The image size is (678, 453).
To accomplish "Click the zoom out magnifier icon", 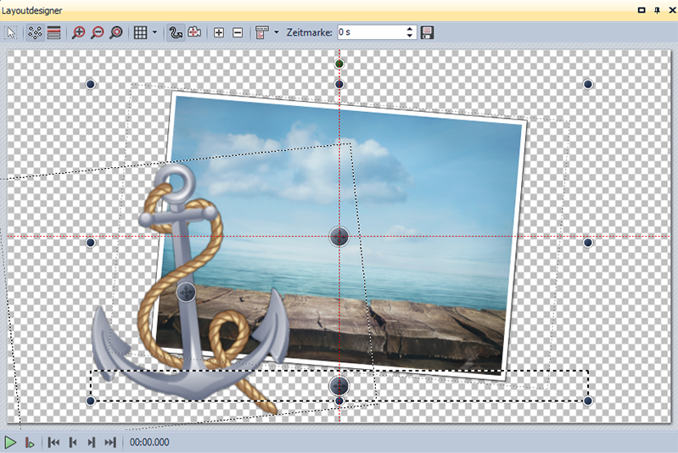I will (x=98, y=32).
